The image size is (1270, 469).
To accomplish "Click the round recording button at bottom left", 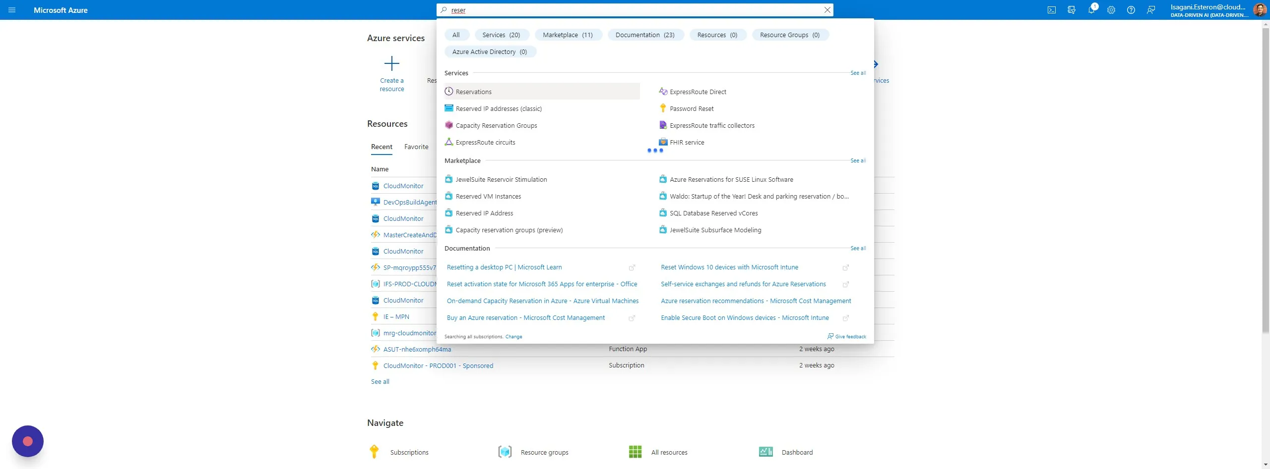I will (28, 441).
